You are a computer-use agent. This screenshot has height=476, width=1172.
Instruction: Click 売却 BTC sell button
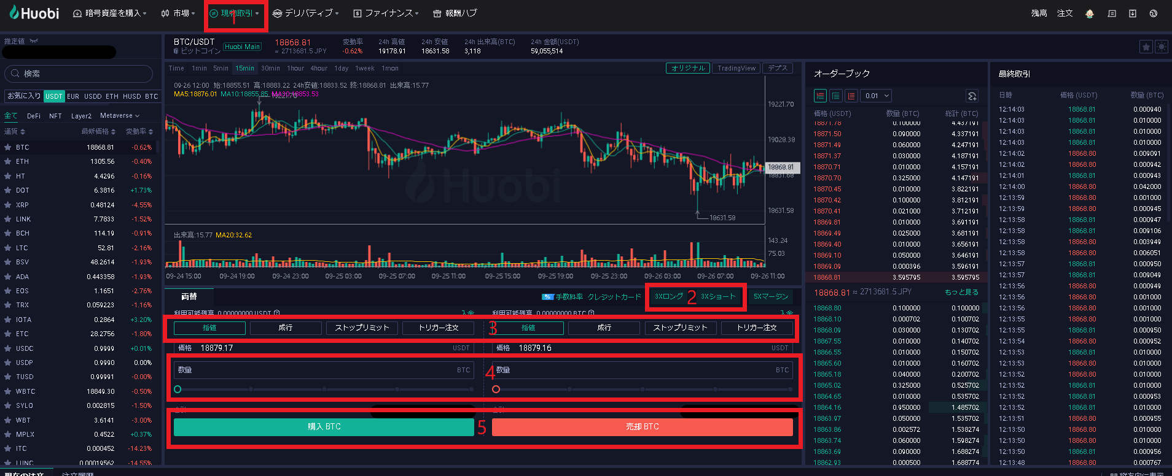coord(643,427)
